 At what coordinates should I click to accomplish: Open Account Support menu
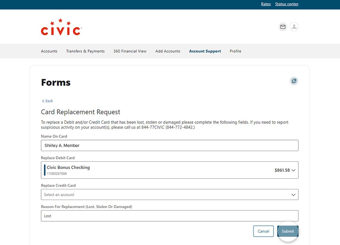tap(205, 51)
